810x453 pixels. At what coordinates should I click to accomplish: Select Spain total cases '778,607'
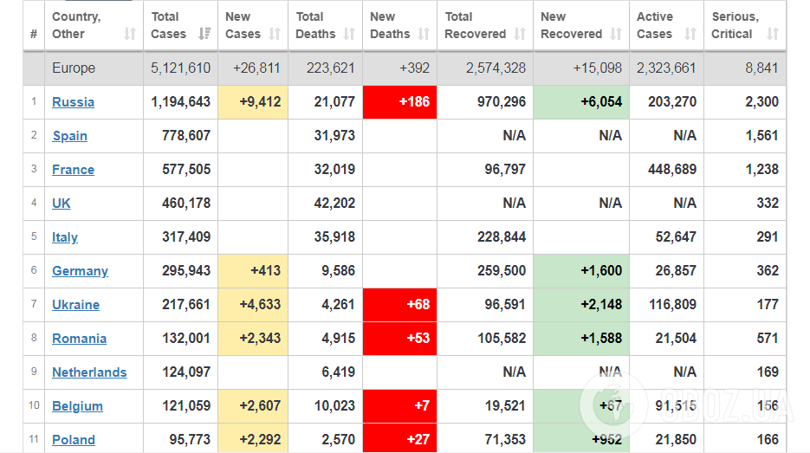(186, 136)
